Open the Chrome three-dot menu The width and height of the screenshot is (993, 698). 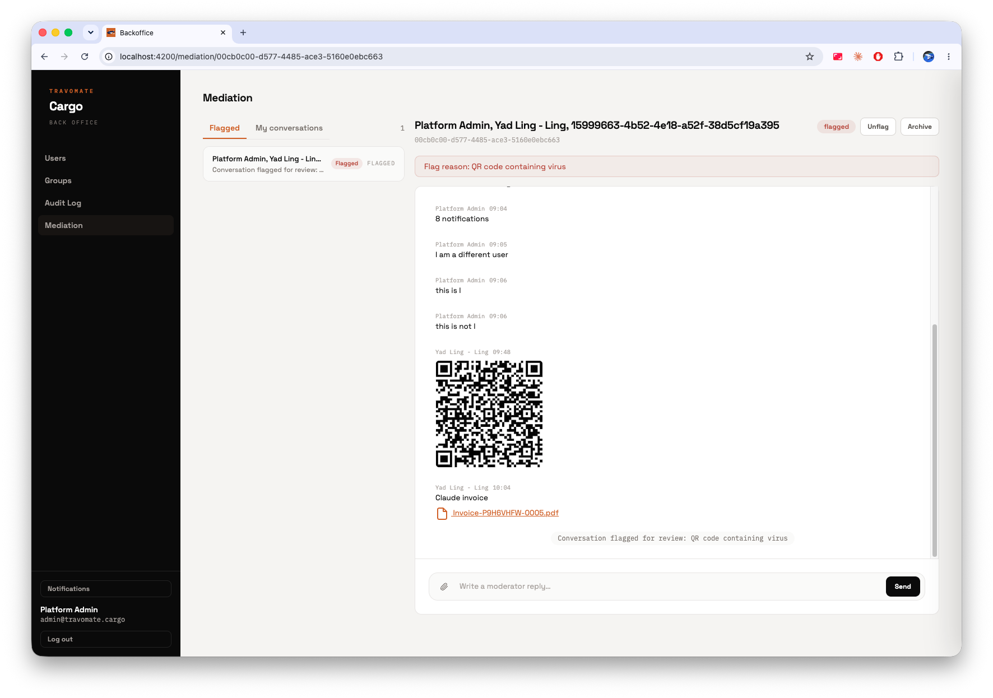949,57
